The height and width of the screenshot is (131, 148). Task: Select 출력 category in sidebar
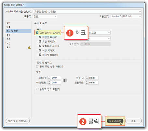pos(19,35)
